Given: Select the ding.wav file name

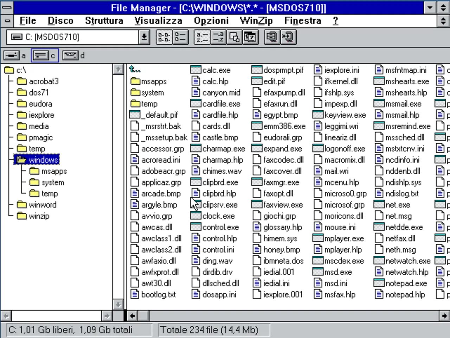Looking at the screenshot, I should (x=217, y=261).
